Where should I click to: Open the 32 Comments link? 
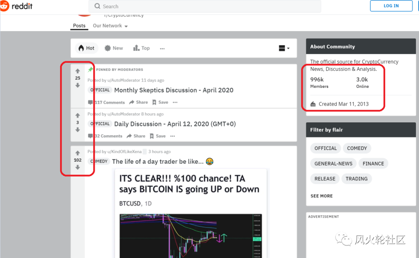point(105,136)
